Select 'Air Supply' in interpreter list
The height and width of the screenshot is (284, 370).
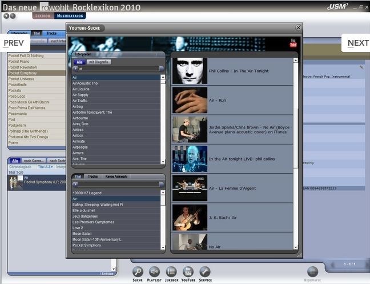pyautogui.click(x=116, y=95)
